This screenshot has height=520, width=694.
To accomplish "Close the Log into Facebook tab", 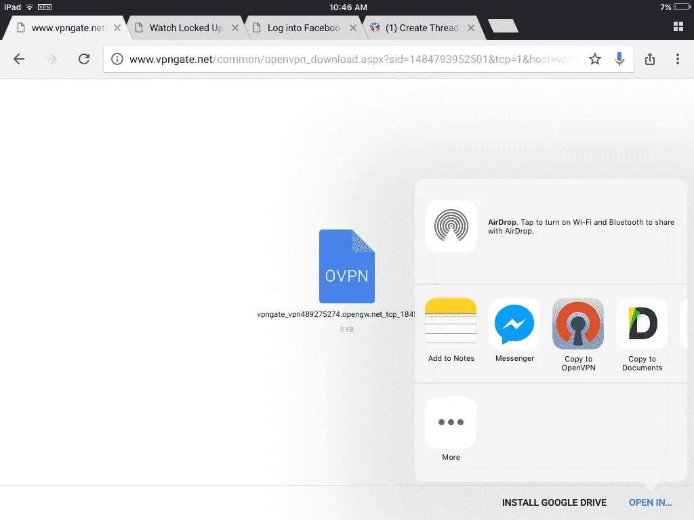I will (x=353, y=28).
